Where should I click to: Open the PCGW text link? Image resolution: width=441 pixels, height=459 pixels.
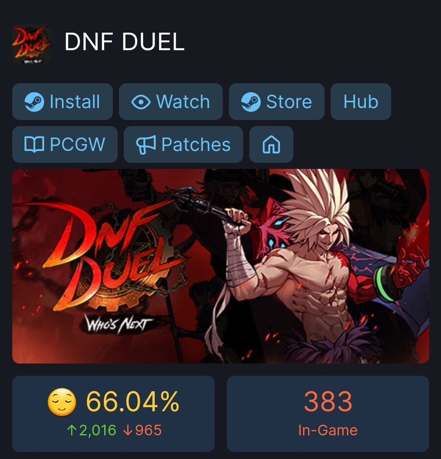(77, 145)
